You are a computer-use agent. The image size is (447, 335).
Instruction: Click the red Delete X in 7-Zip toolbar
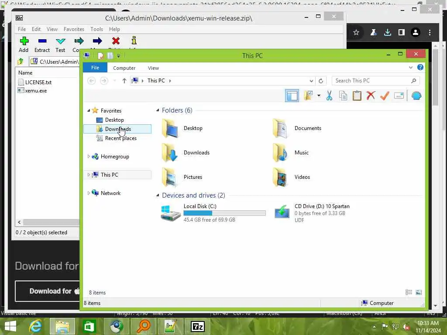(x=116, y=41)
